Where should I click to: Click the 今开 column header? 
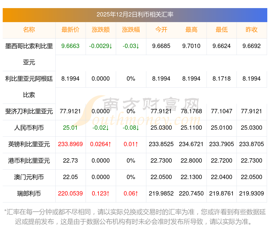click(161, 30)
